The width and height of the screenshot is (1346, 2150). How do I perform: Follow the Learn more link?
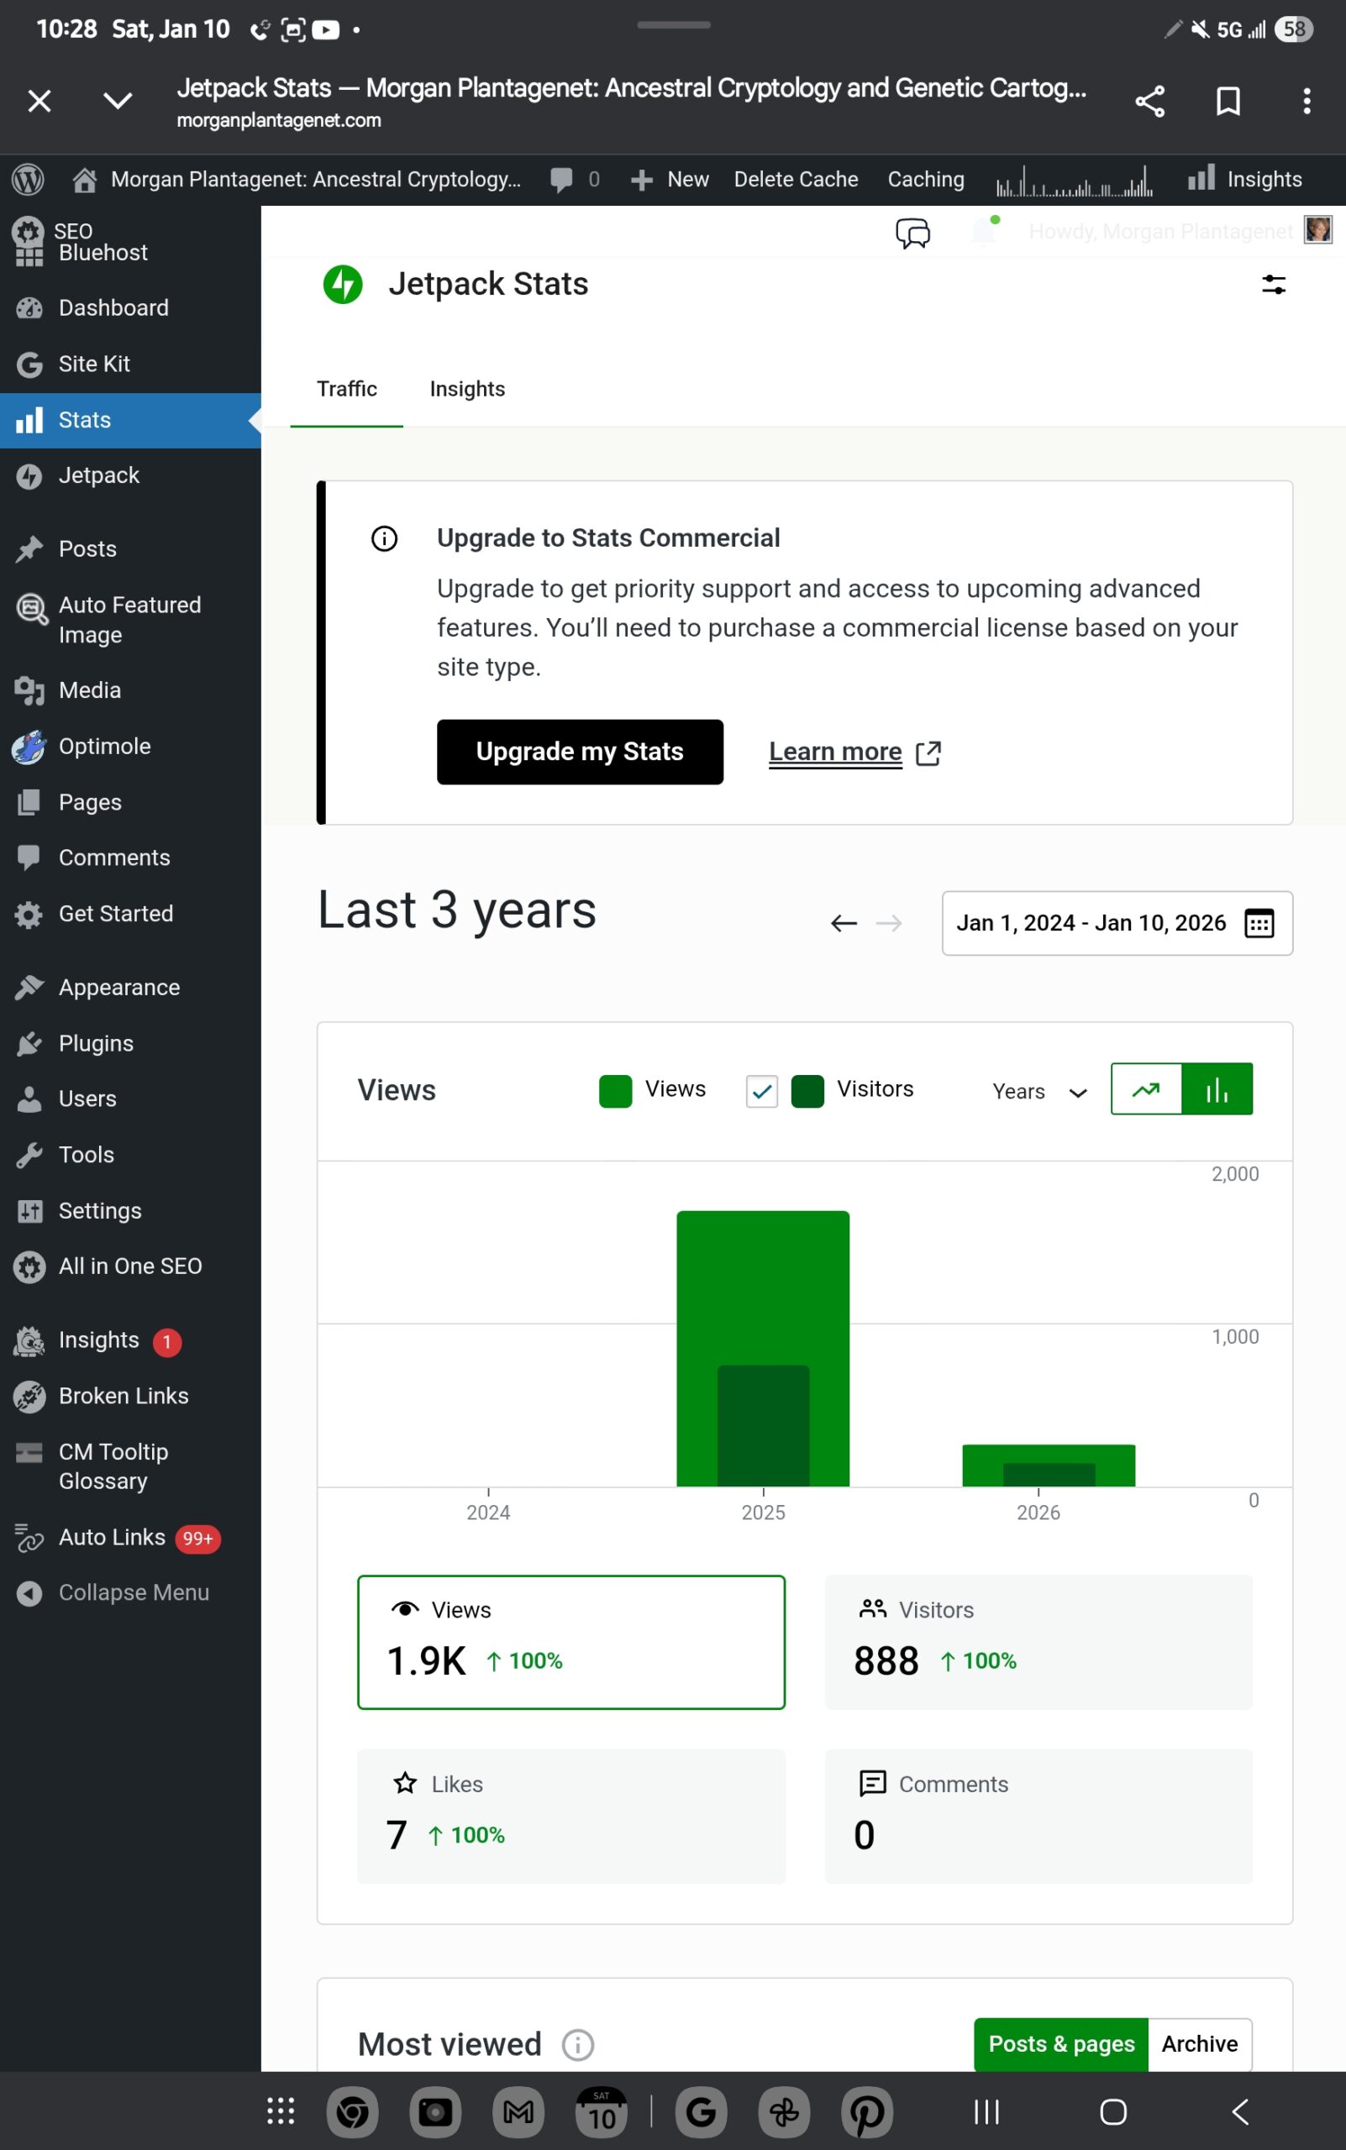[x=835, y=752]
